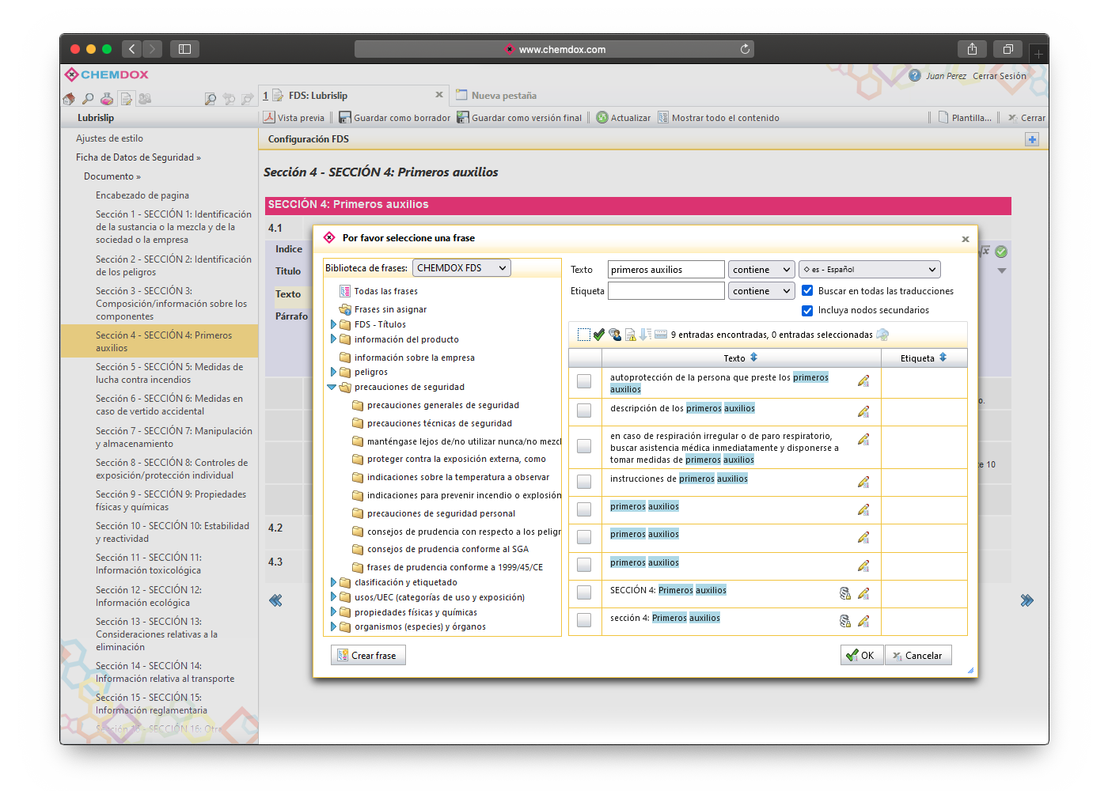This screenshot has width=1108, height=791.
Task: Open the users group icon
Action: pos(145,99)
